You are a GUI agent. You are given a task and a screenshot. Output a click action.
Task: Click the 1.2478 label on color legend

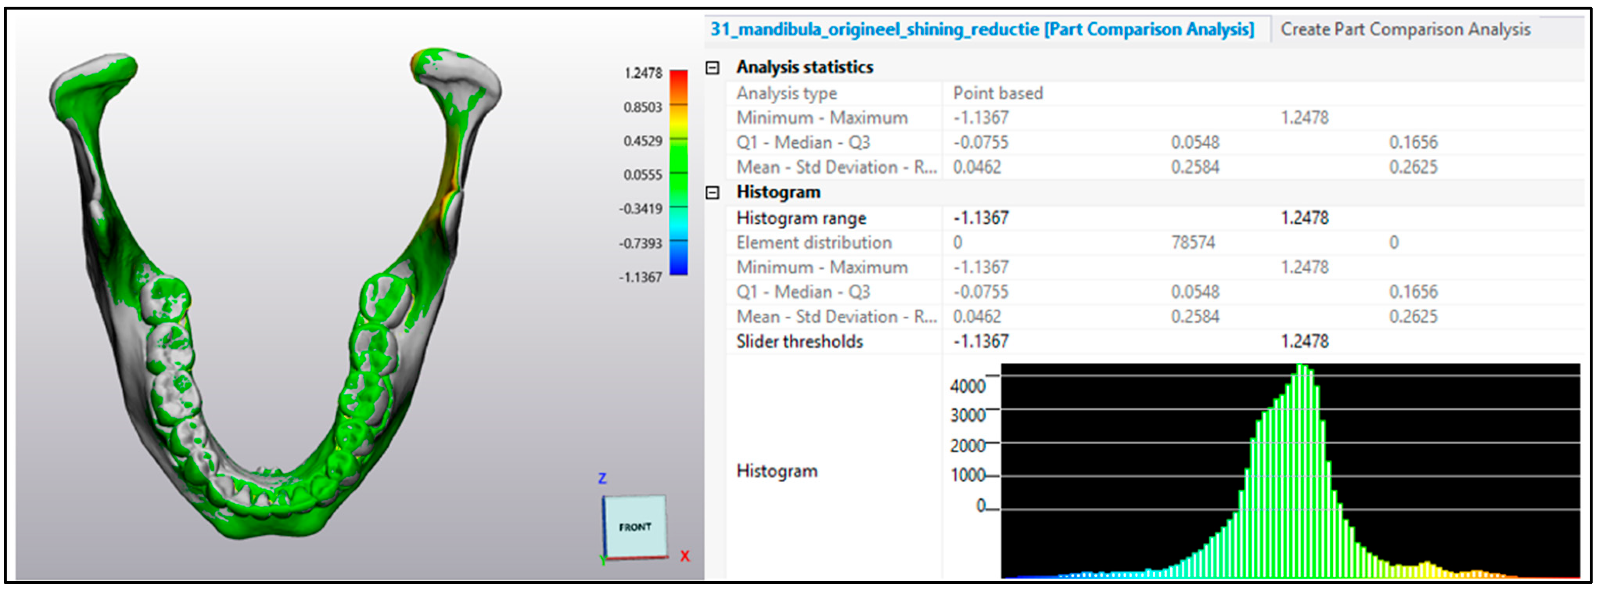(x=643, y=73)
